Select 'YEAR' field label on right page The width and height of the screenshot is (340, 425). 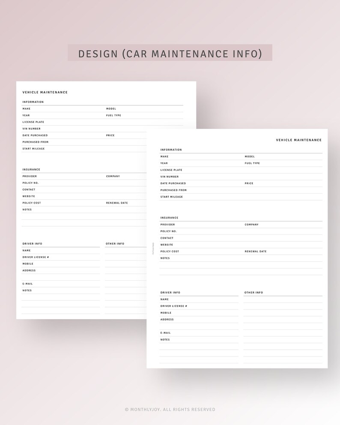164,163
